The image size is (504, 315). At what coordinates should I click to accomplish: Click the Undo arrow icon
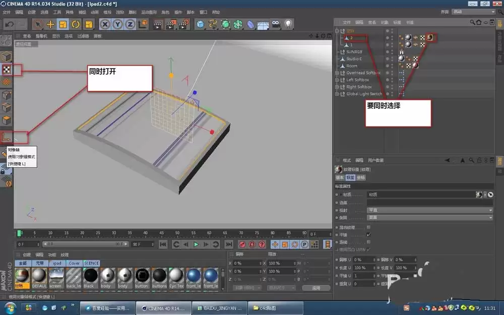pyautogui.click(x=9, y=24)
